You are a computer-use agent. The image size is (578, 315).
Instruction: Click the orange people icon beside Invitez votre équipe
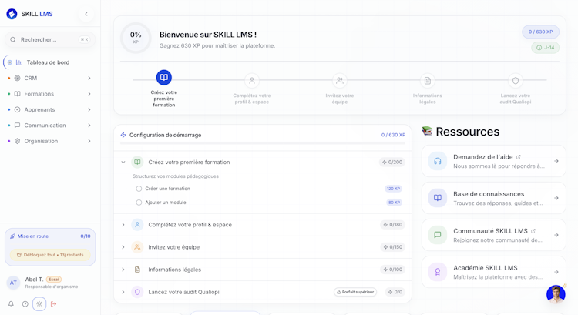point(137,247)
